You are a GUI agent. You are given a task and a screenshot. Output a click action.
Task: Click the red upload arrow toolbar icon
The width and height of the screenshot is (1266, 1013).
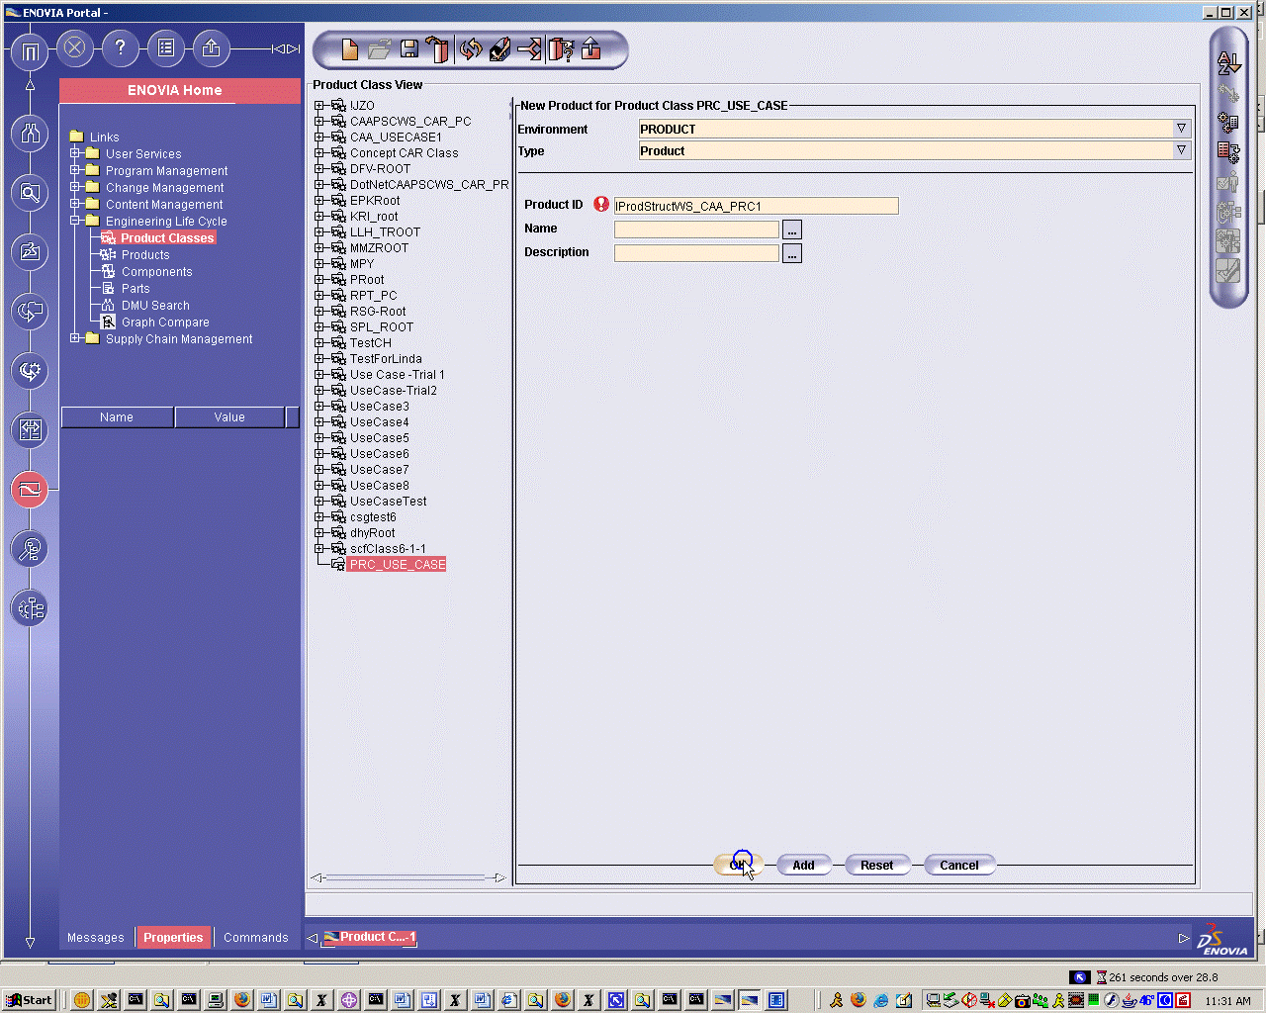point(591,49)
